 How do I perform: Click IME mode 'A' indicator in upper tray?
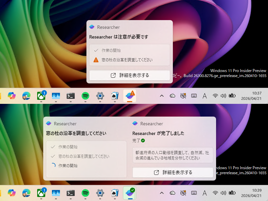pyautogui.click(x=205, y=96)
